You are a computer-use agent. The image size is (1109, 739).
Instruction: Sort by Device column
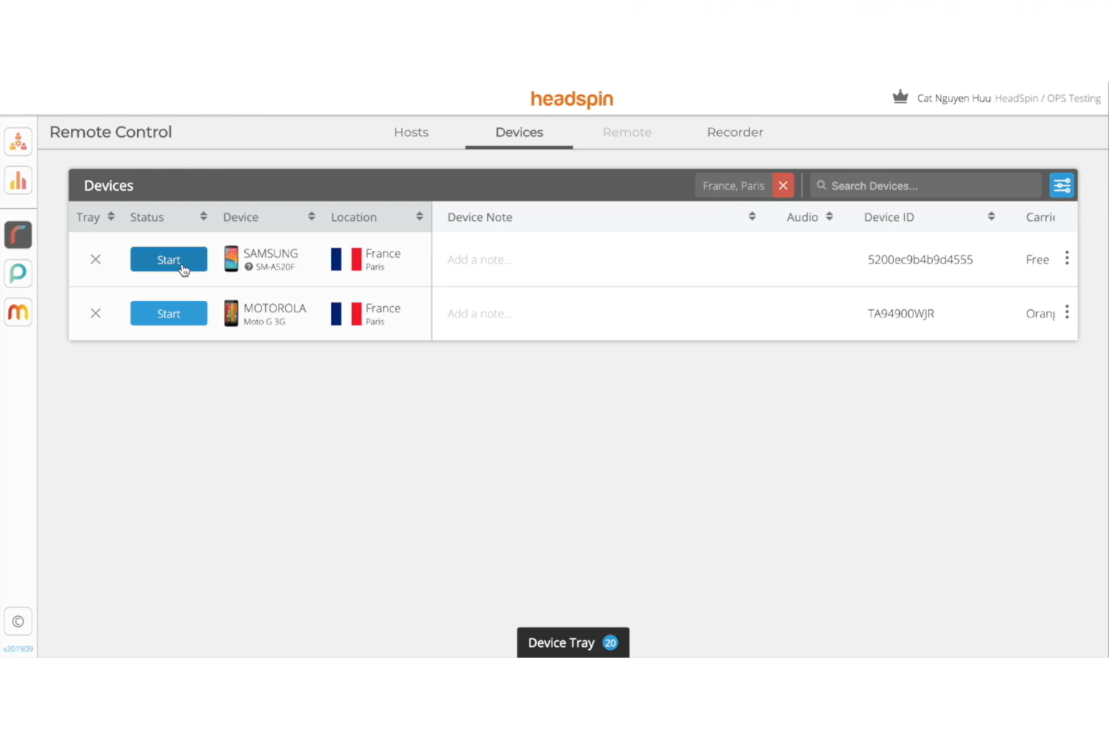pos(311,216)
